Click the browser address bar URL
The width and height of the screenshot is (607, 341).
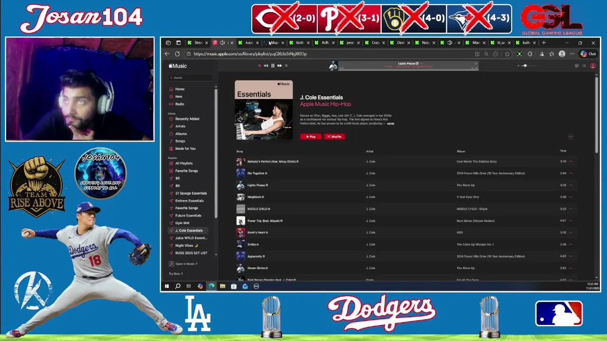tap(250, 54)
